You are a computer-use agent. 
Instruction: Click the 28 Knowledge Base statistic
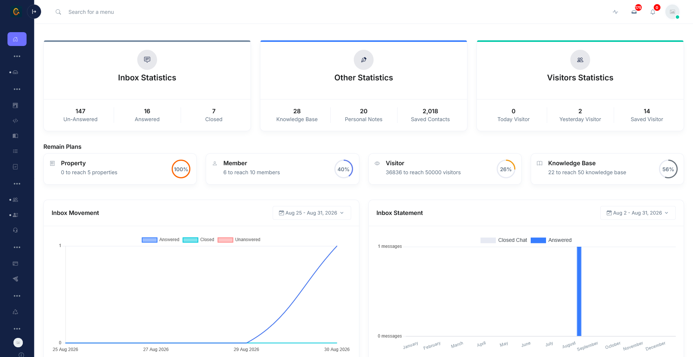click(297, 115)
